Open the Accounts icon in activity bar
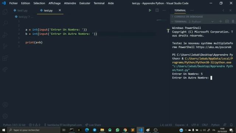Screen dimensions: 236x133 [5, 105]
